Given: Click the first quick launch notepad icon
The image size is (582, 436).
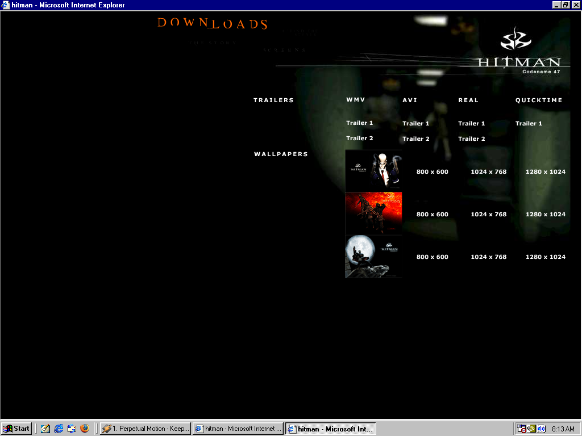Looking at the screenshot, I should (x=45, y=429).
